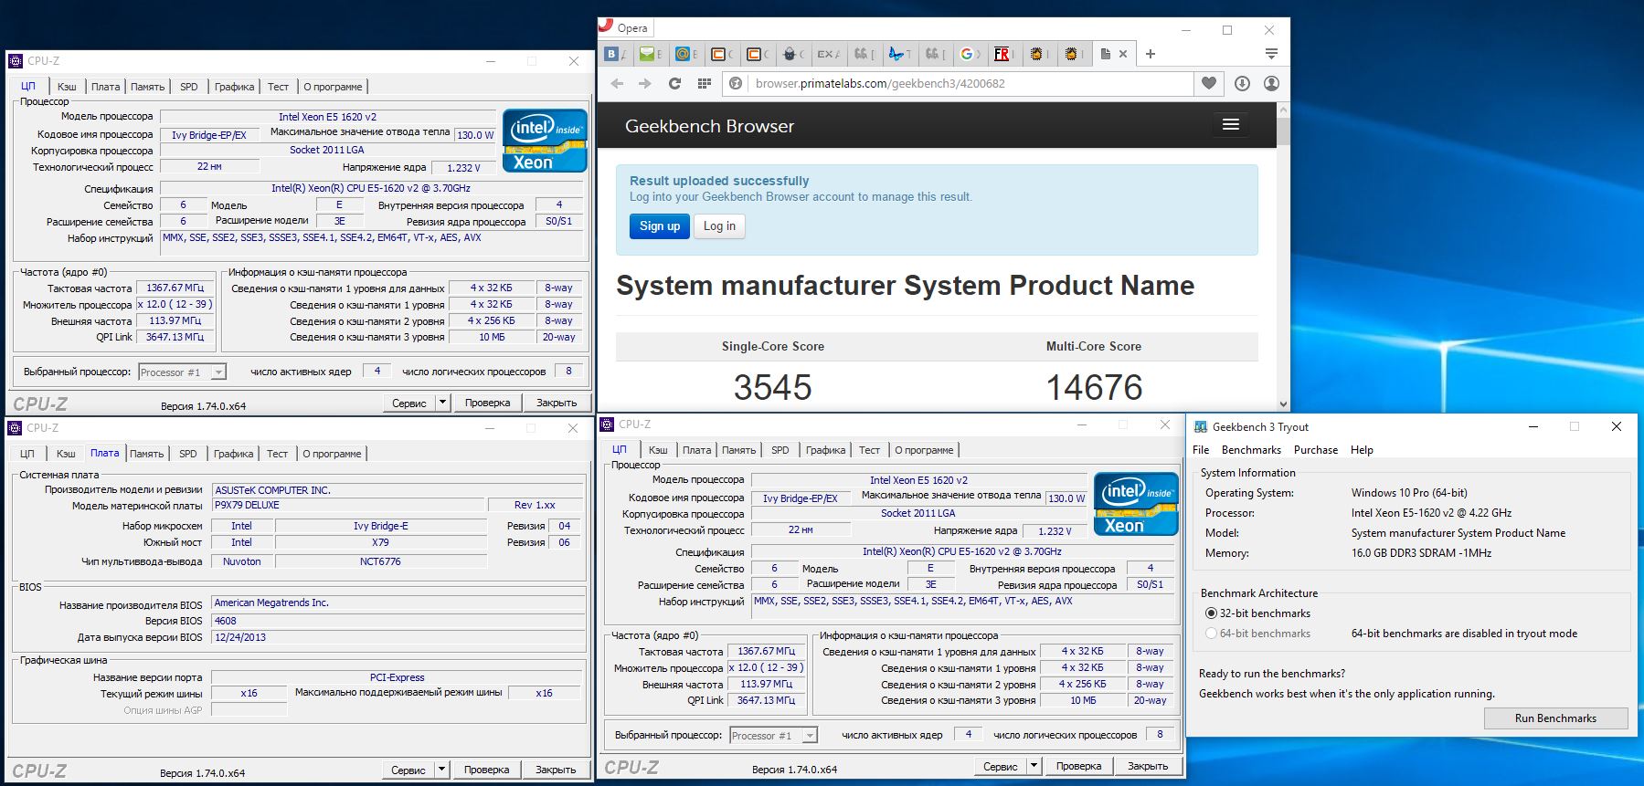Expand Сервис arrow in mainboard CPU-Z window

441,770
